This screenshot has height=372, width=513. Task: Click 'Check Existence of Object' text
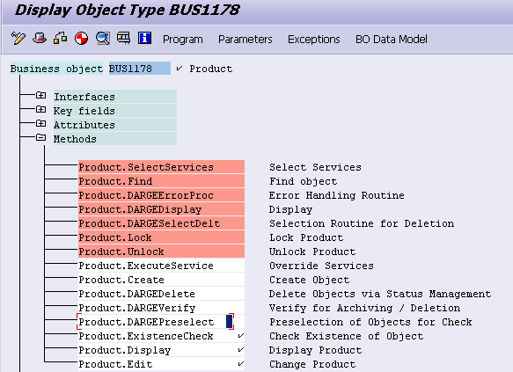[x=346, y=336]
